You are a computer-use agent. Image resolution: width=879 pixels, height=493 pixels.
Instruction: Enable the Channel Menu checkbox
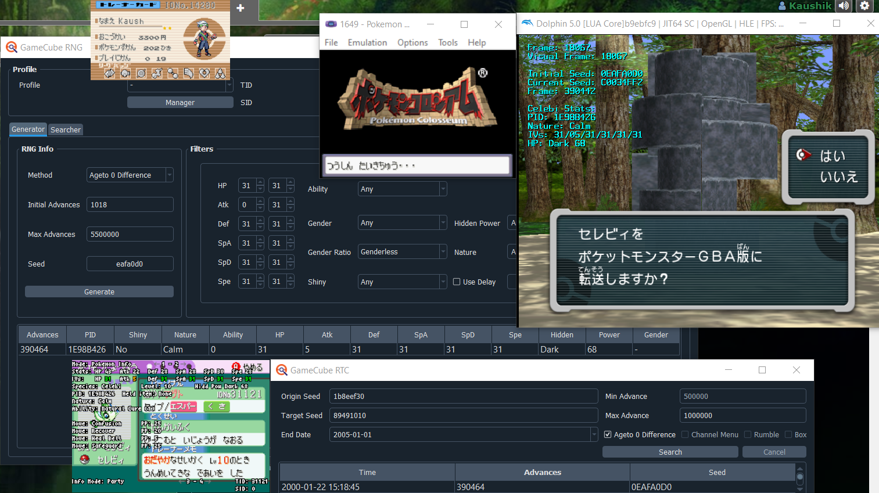(x=685, y=434)
